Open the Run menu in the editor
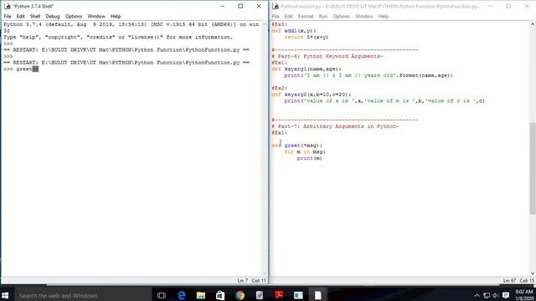Viewport: 536px width, 301px height. (x=323, y=17)
